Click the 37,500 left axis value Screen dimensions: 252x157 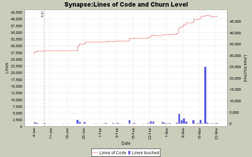(x=16, y=26)
